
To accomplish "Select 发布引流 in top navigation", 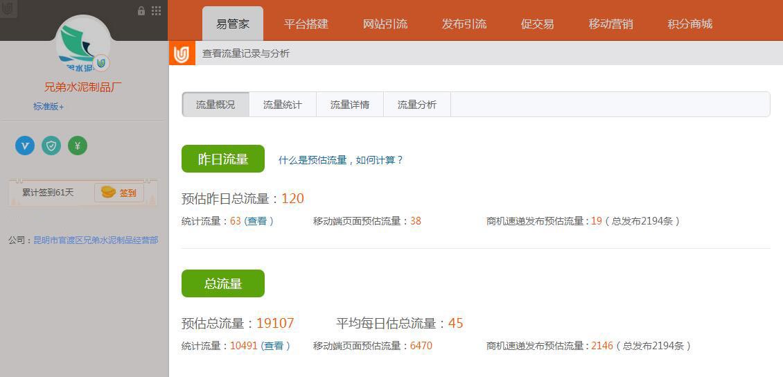I will (x=464, y=24).
